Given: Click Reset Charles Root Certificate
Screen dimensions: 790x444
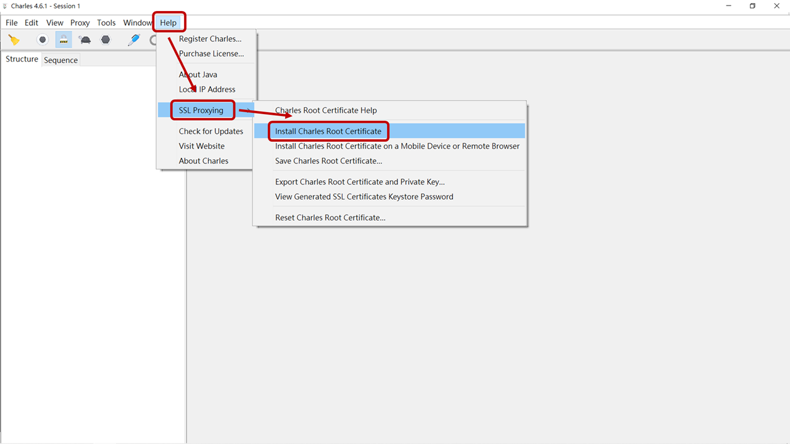Looking at the screenshot, I should click(x=330, y=218).
